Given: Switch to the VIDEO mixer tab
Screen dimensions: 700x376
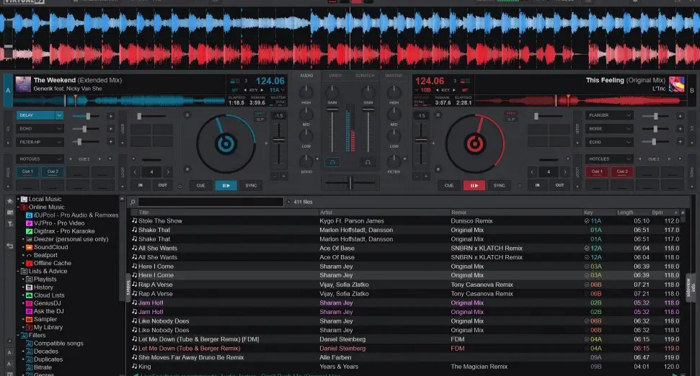Looking at the screenshot, I should [335, 76].
